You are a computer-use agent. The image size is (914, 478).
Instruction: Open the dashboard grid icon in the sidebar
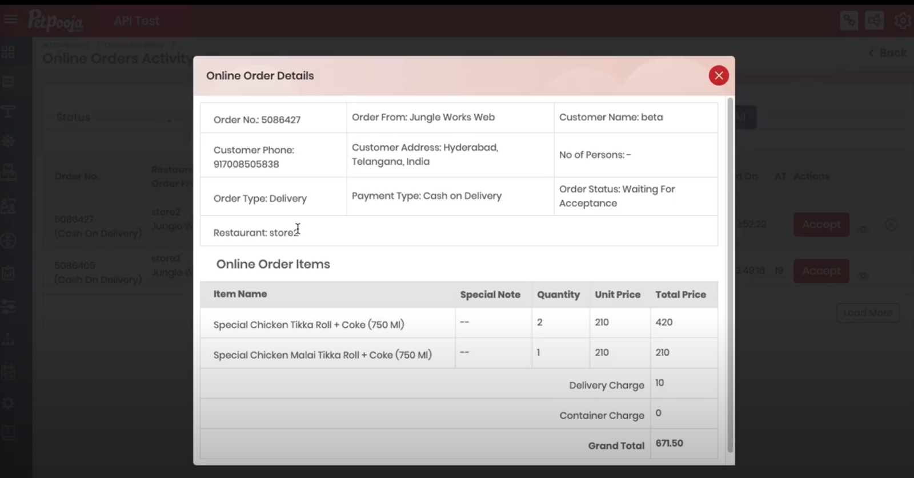9,52
